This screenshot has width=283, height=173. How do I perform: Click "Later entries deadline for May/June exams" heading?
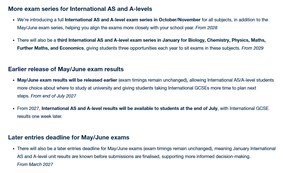(69, 137)
